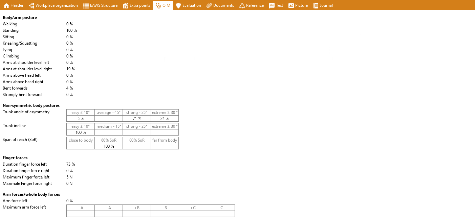
Task: Click the Reference recycle-arrows icon
Action: (x=242, y=5)
